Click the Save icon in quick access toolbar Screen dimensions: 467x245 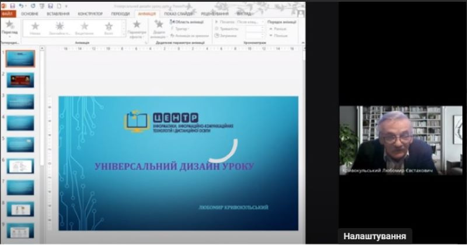coord(12,6)
